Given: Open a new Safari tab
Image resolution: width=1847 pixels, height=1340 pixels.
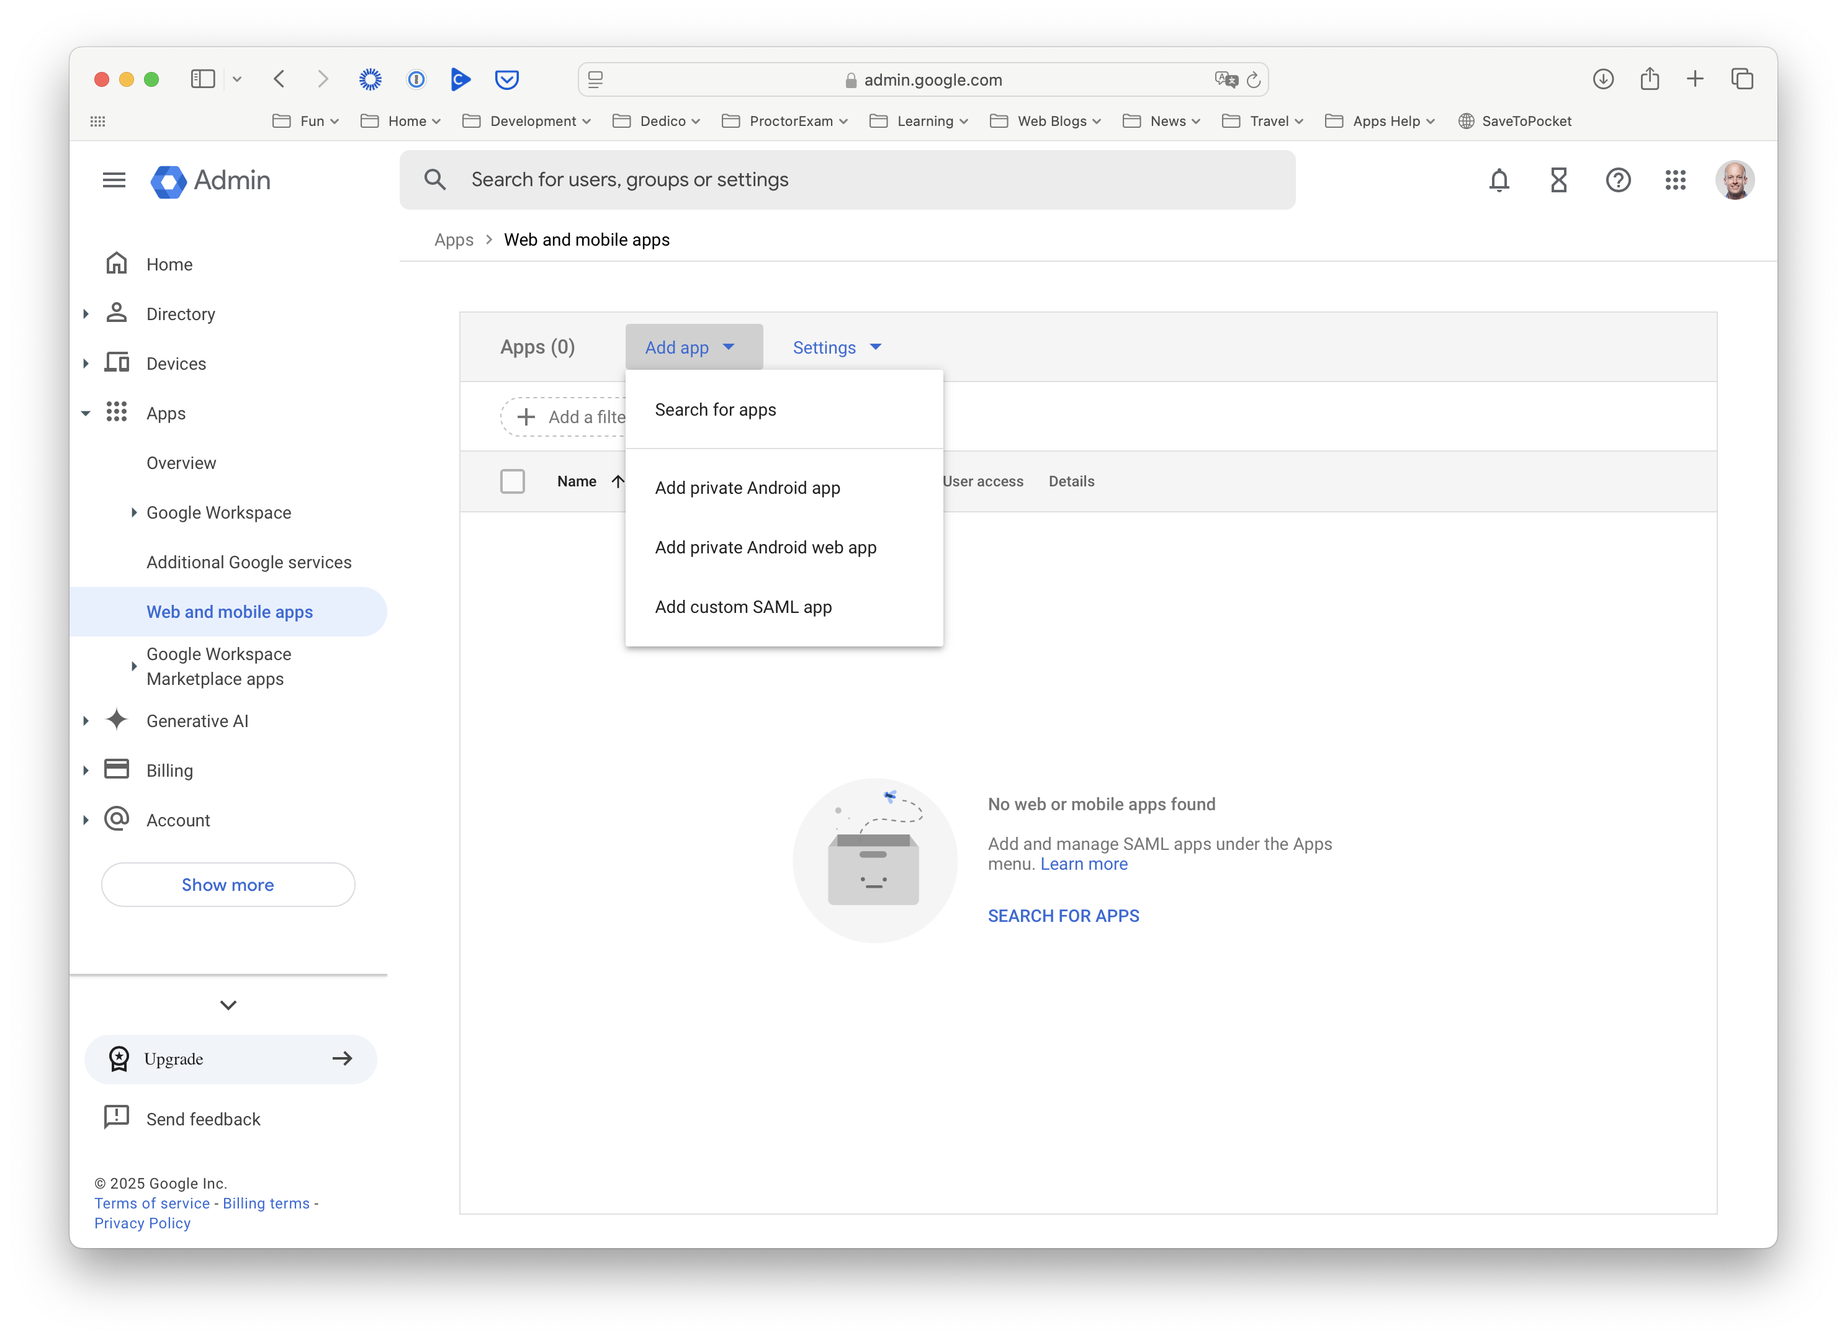Looking at the screenshot, I should point(1695,79).
